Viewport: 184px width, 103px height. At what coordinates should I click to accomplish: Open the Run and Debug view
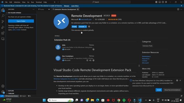point(3,27)
